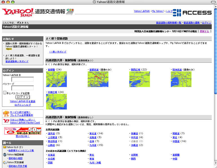Open the 東北道 (14) road link
The width and height of the screenshot is (217, 168).
pyautogui.click(x=93, y=134)
